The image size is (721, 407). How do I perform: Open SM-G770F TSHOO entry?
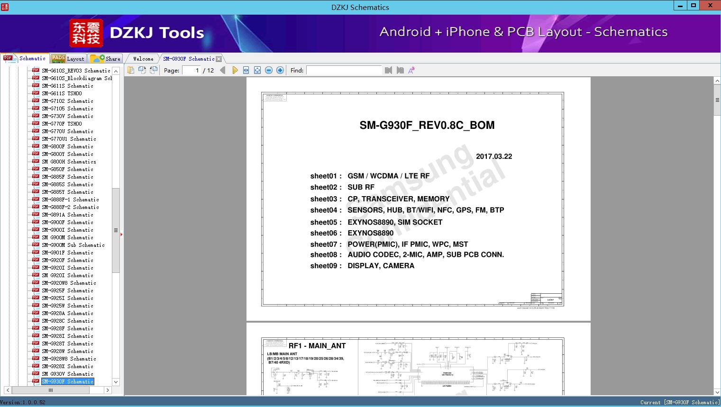62,124
